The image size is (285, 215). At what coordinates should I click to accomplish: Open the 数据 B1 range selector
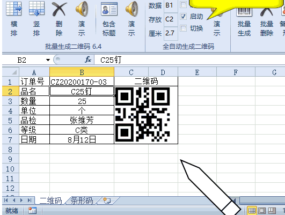[171, 5]
